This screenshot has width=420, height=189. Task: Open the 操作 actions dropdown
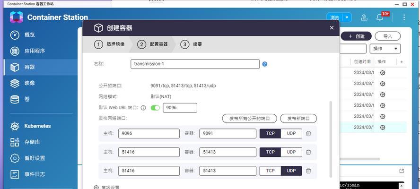point(385,49)
